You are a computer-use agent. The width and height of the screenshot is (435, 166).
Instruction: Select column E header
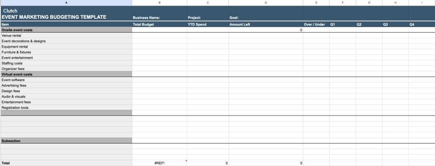coord(316,3)
